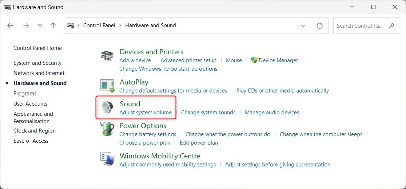Click Edit power plan
The image size is (406, 189).
[199, 143]
